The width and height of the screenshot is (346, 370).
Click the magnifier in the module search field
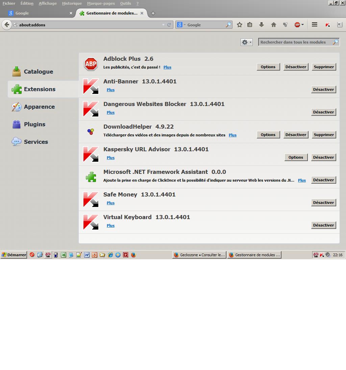pos(336,42)
